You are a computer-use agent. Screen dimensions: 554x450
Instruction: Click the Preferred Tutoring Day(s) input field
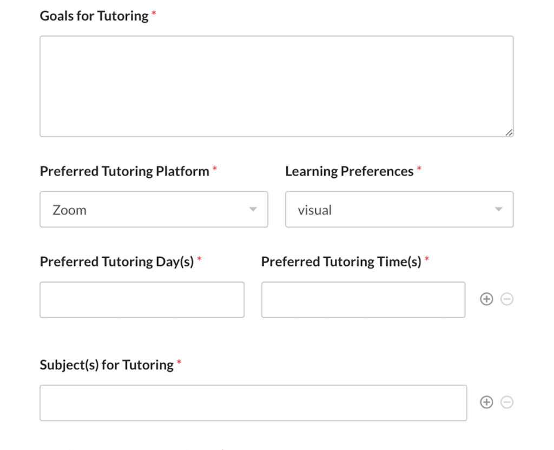click(x=142, y=299)
